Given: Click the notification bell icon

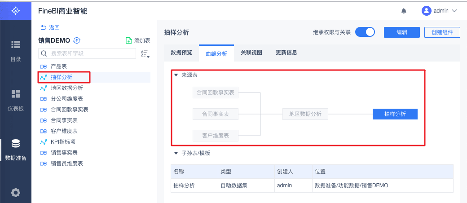Looking at the screenshot, I should click(404, 11).
